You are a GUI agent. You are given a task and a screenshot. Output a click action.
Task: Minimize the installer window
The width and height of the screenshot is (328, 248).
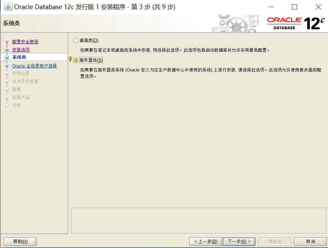coord(271,7)
